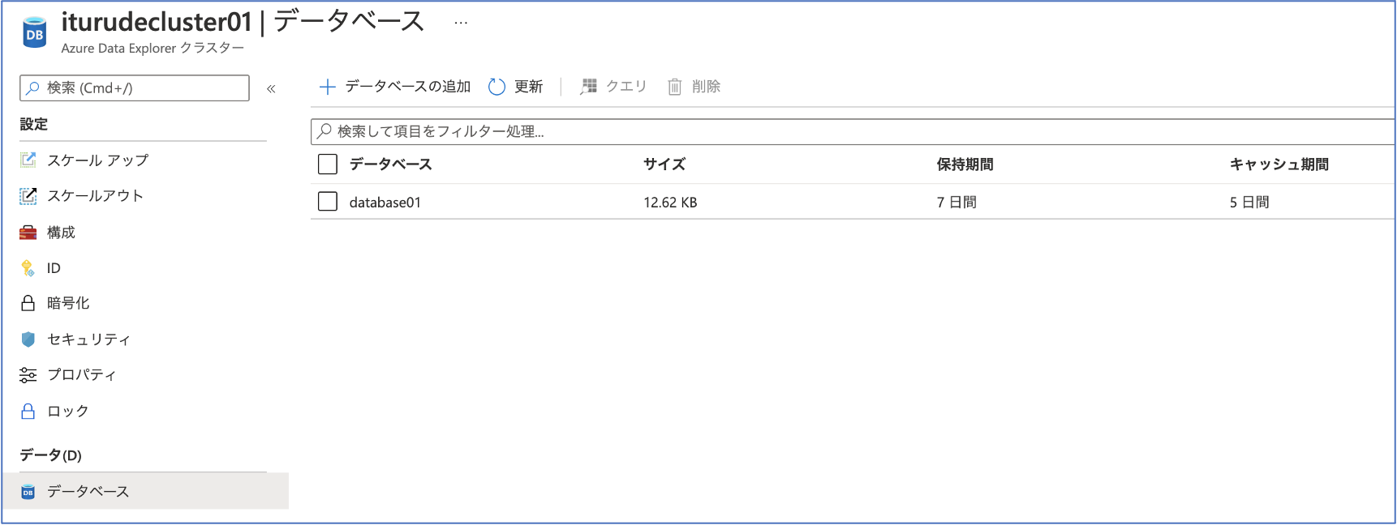Sort by キャッシュ期間 column header

(x=1279, y=164)
